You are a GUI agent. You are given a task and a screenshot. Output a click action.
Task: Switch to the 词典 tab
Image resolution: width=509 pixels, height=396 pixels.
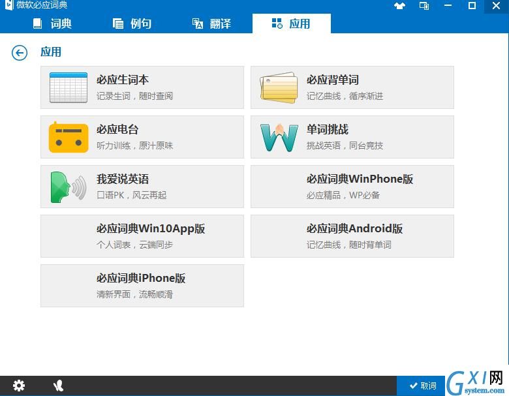point(52,23)
